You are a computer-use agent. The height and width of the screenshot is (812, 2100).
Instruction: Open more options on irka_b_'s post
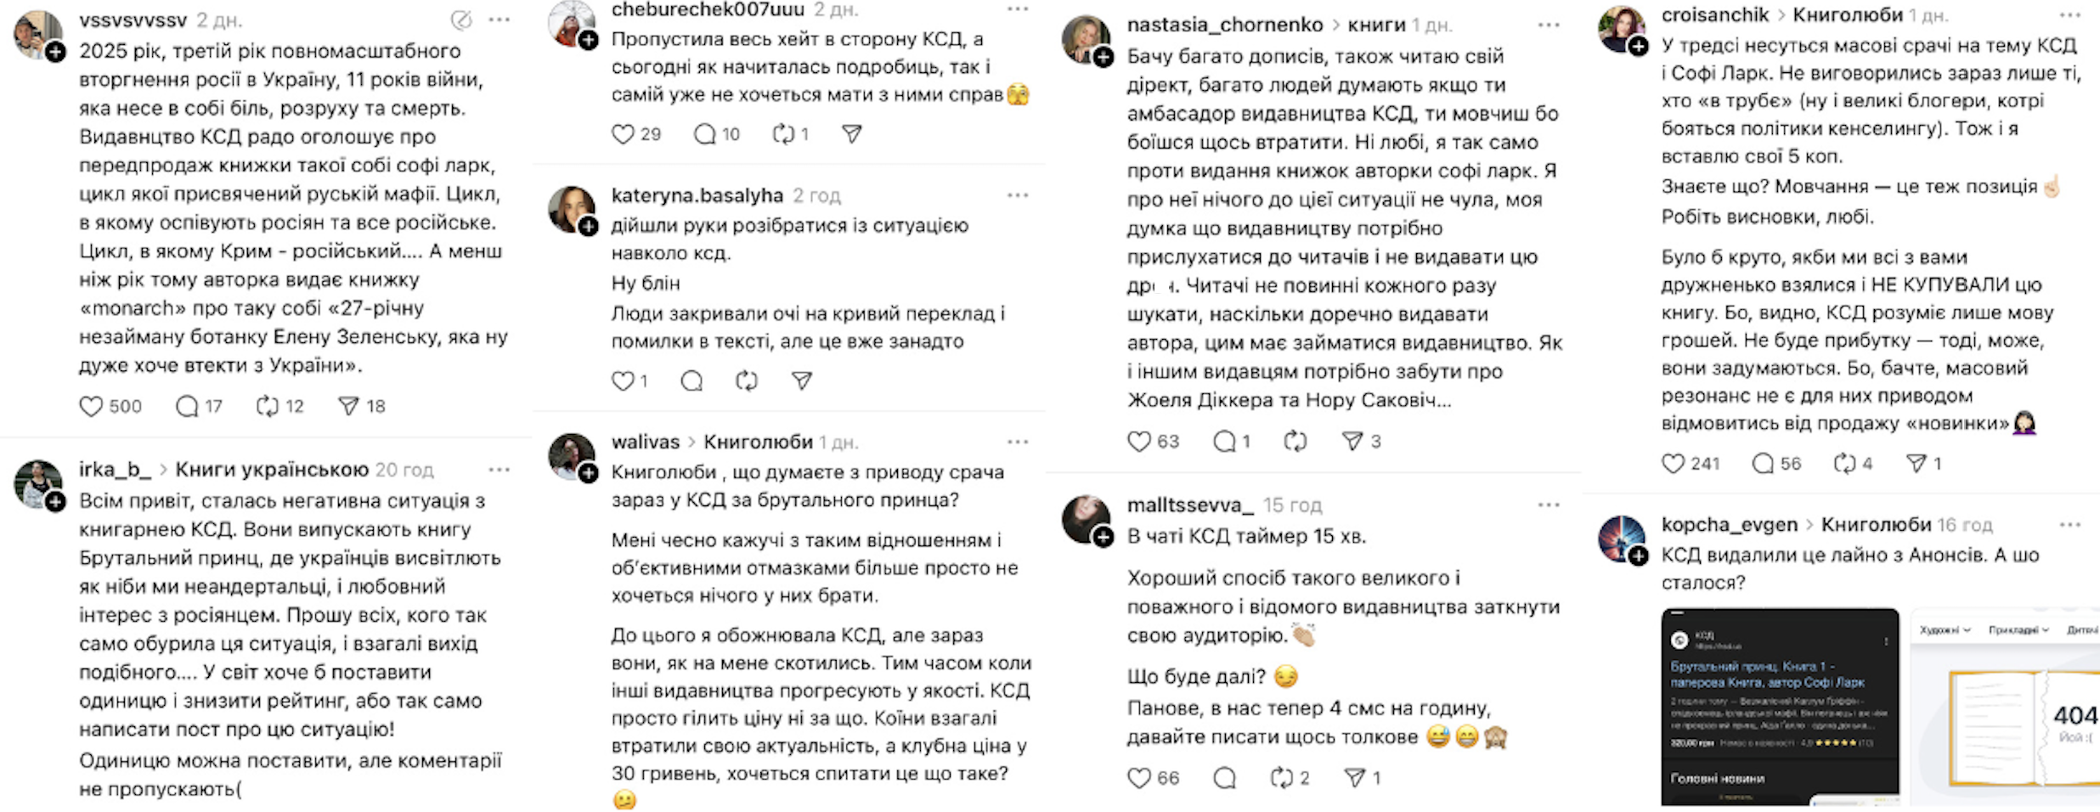tap(500, 470)
